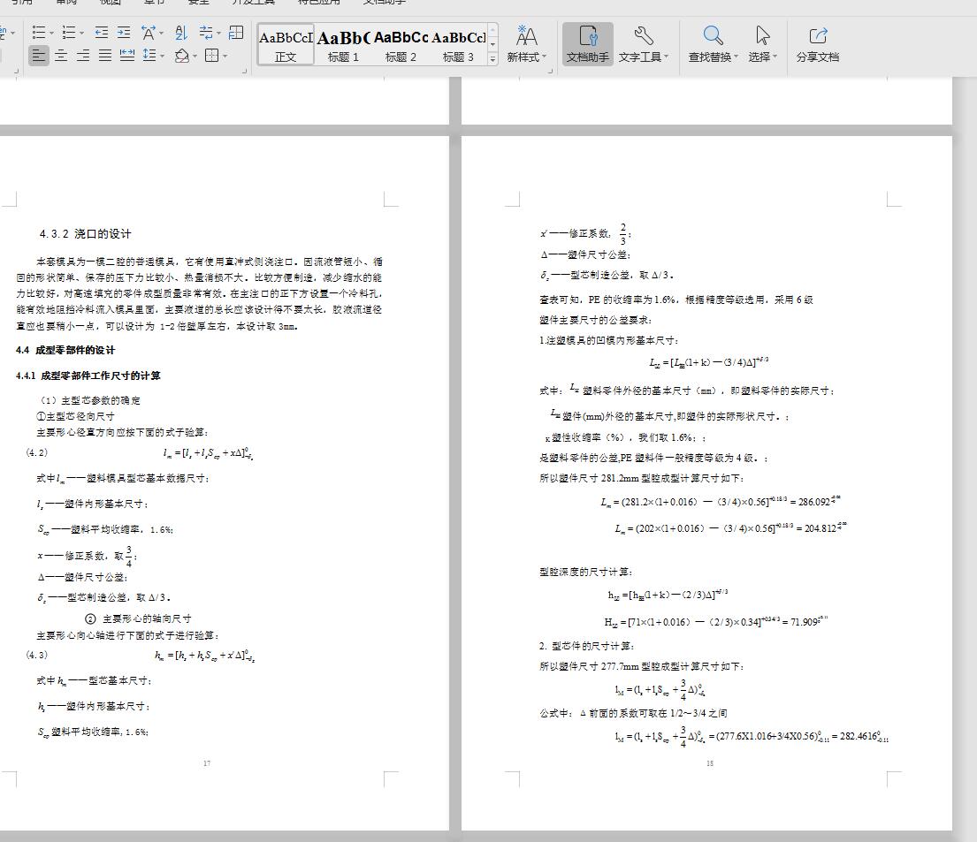977x842 pixels.
Task: Apply the 正文 style
Action: pos(286,44)
